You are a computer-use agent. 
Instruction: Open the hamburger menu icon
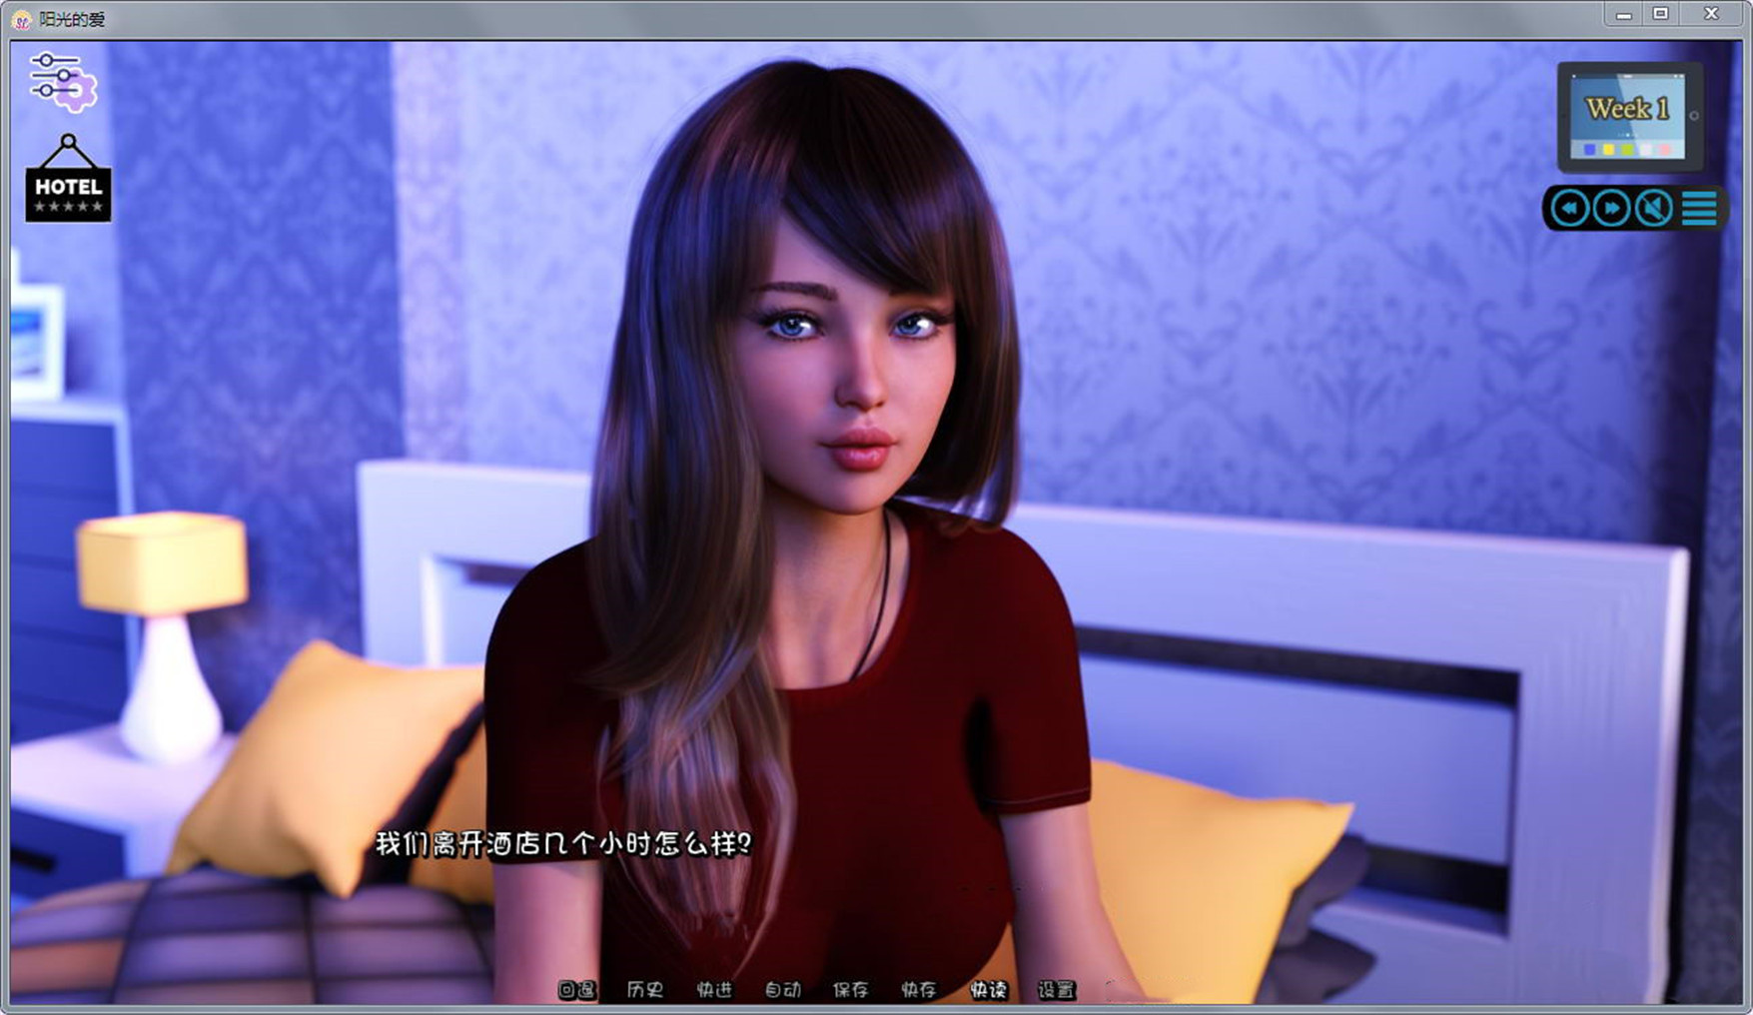pos(1699,208)
